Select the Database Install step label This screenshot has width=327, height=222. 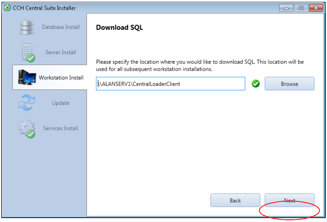[61, 27]
